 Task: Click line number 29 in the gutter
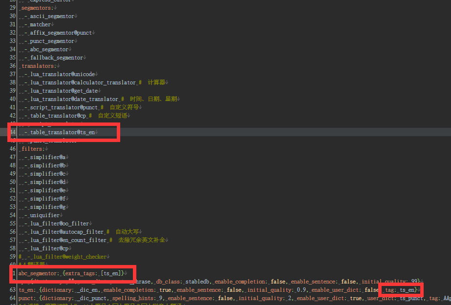click(x=12, y=7)
